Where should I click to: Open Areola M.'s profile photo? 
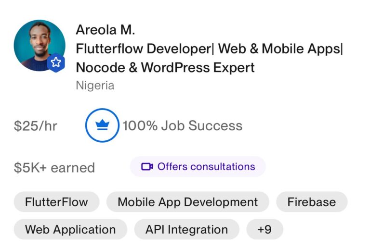pos(40,46)
